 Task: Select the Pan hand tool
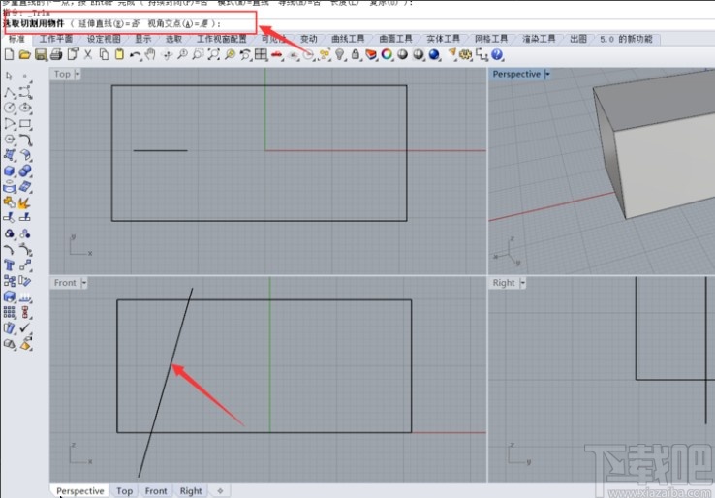pos(150,55)
